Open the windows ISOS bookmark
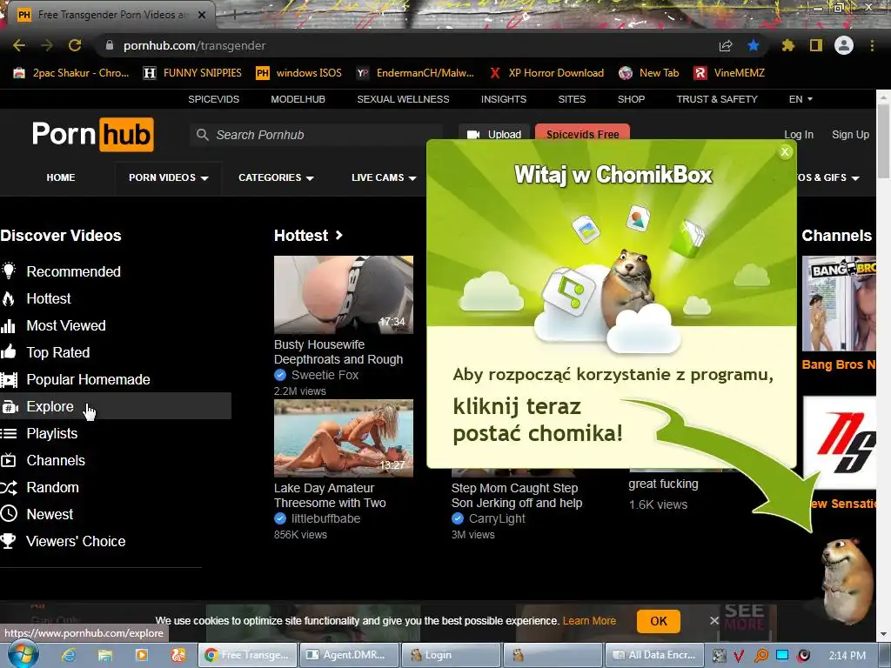Image resolution: width=891 pixels, height=668 pixels. tap(299, 73)
